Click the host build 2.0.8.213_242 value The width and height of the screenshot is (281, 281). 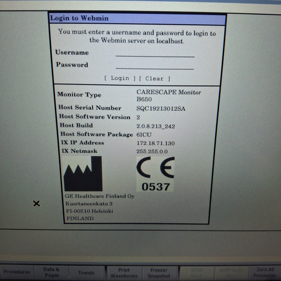click(x=156, y=126)
